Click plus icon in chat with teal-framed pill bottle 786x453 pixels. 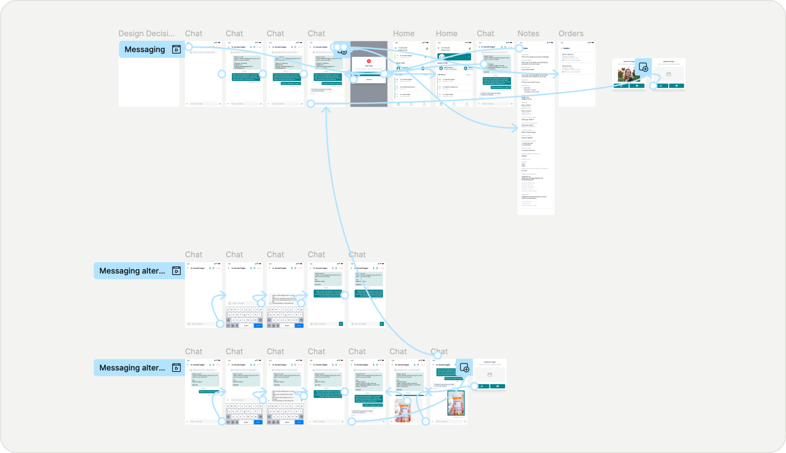432,422
